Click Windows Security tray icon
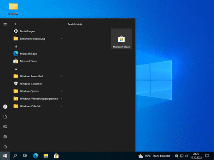Image resolution: width=214 pixels, height=160 pixels. [177, 156]
